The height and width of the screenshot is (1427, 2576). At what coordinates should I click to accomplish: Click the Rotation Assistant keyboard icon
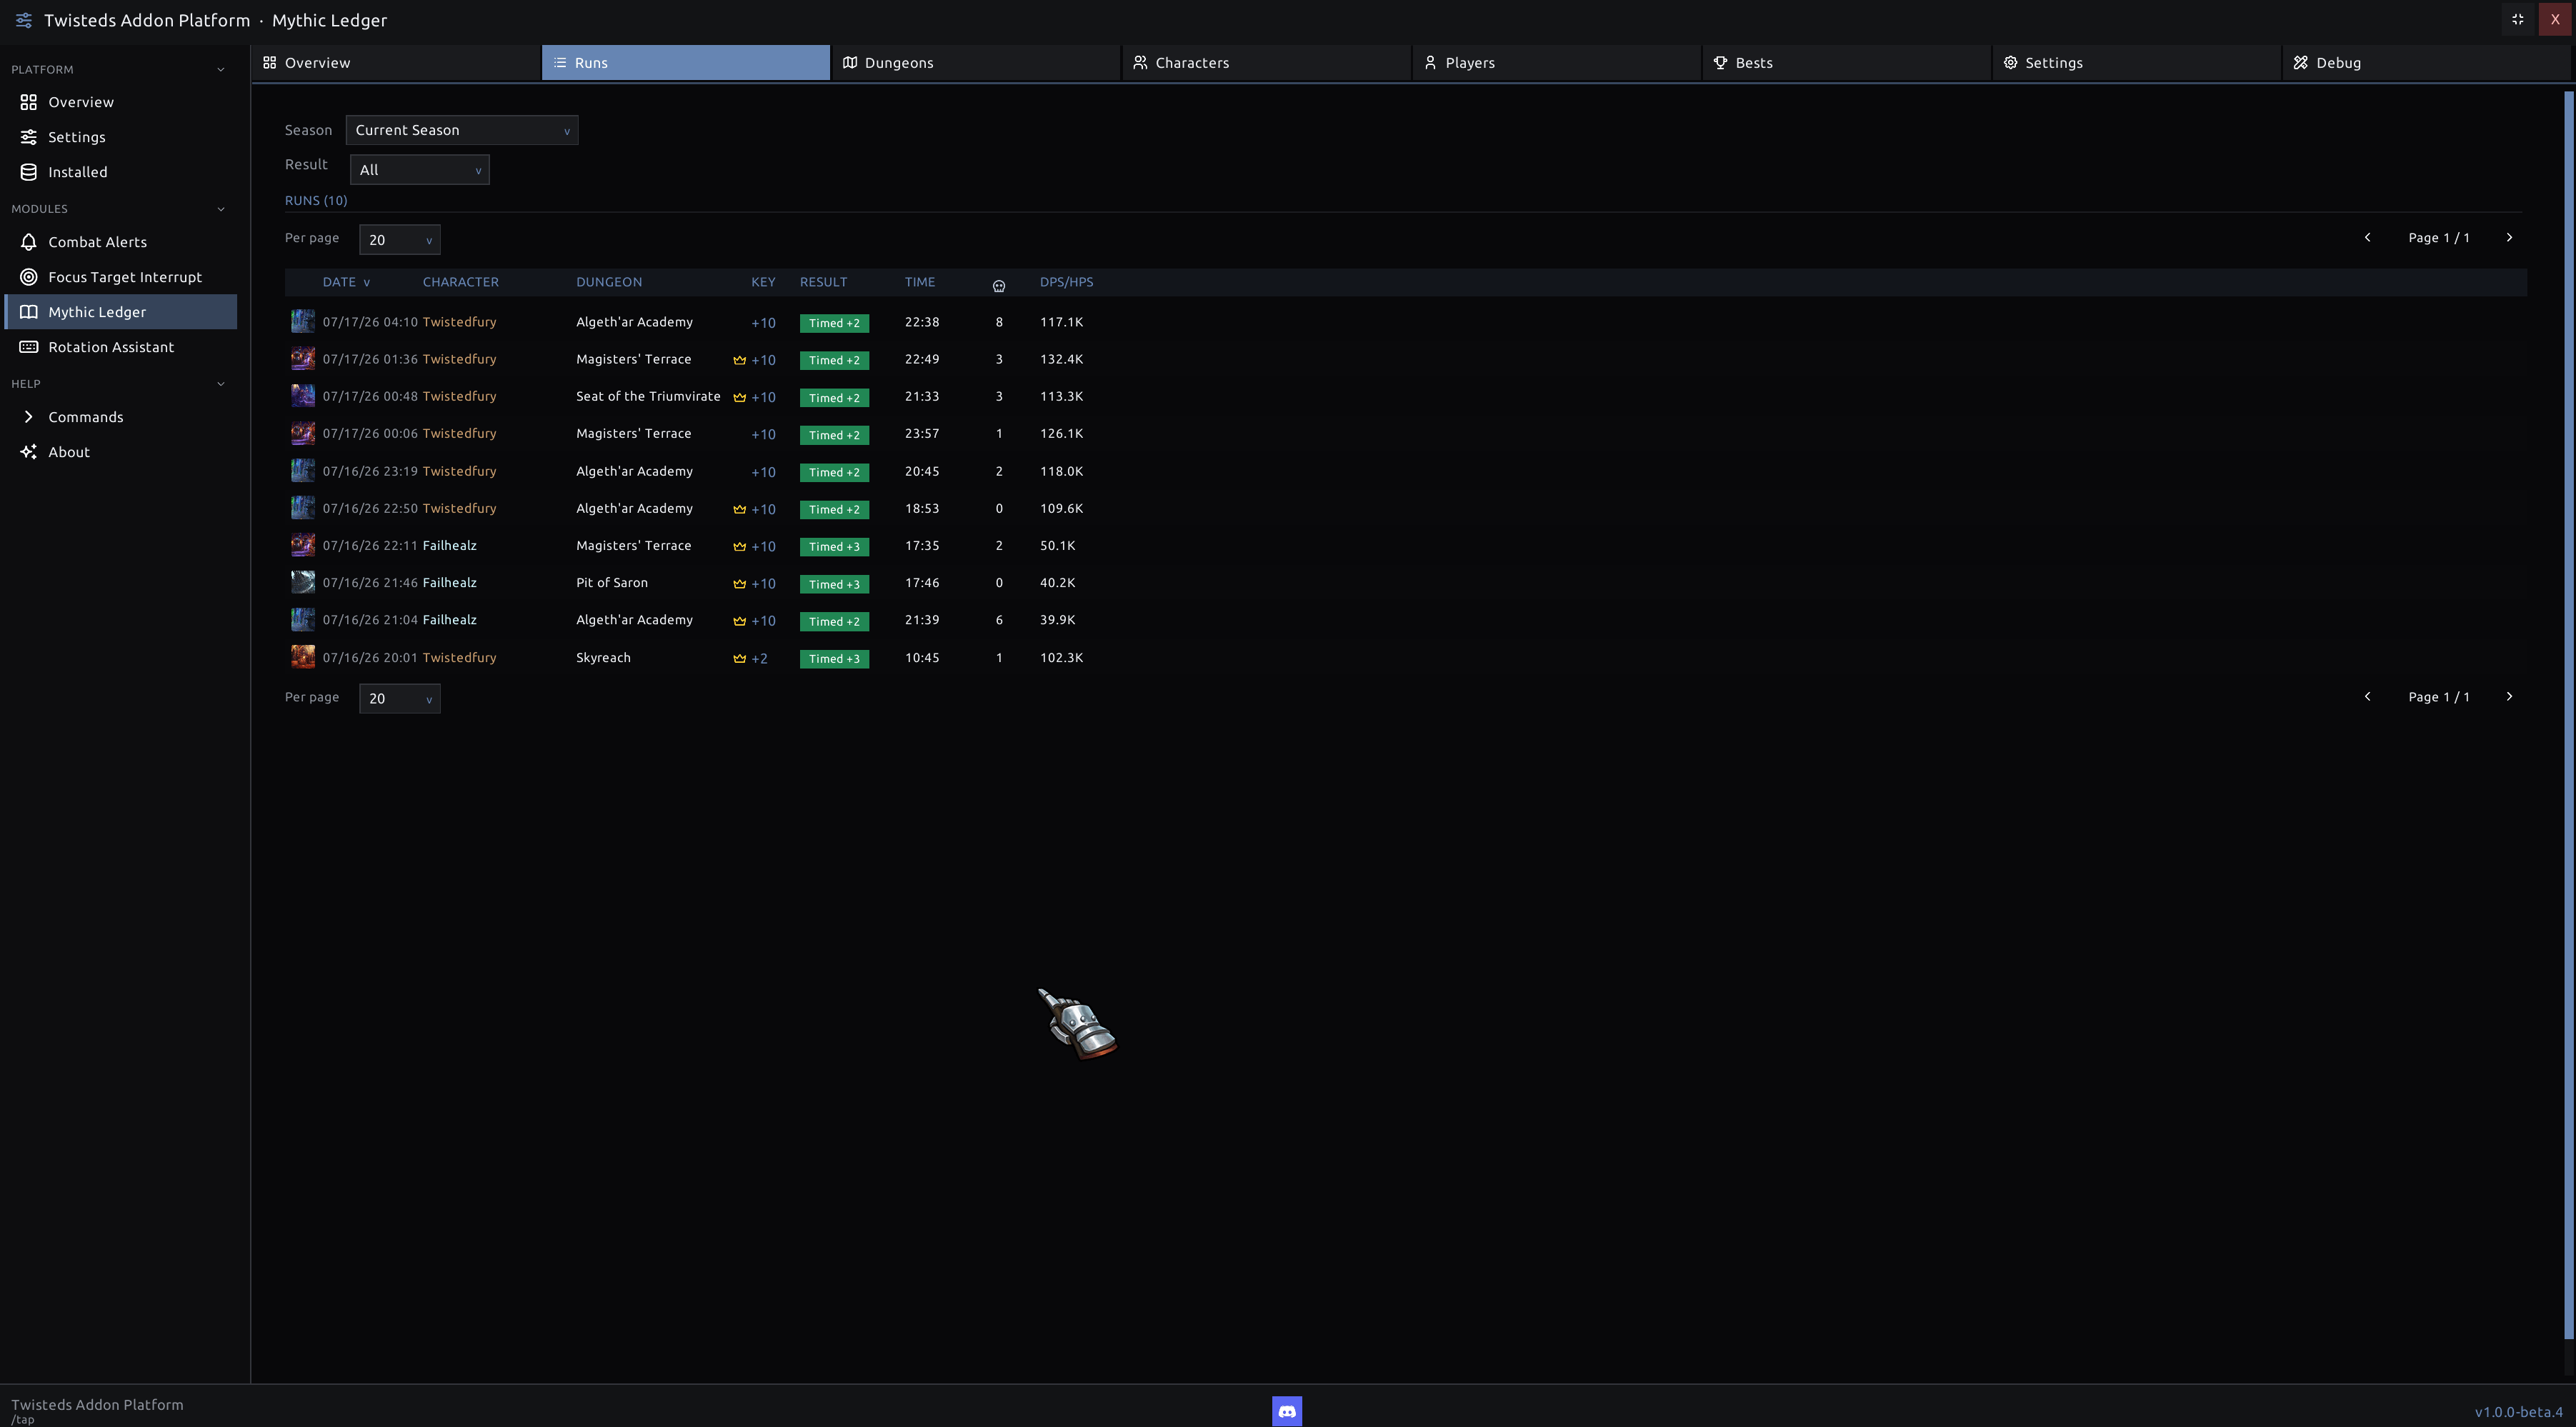(x=29, y=347)
